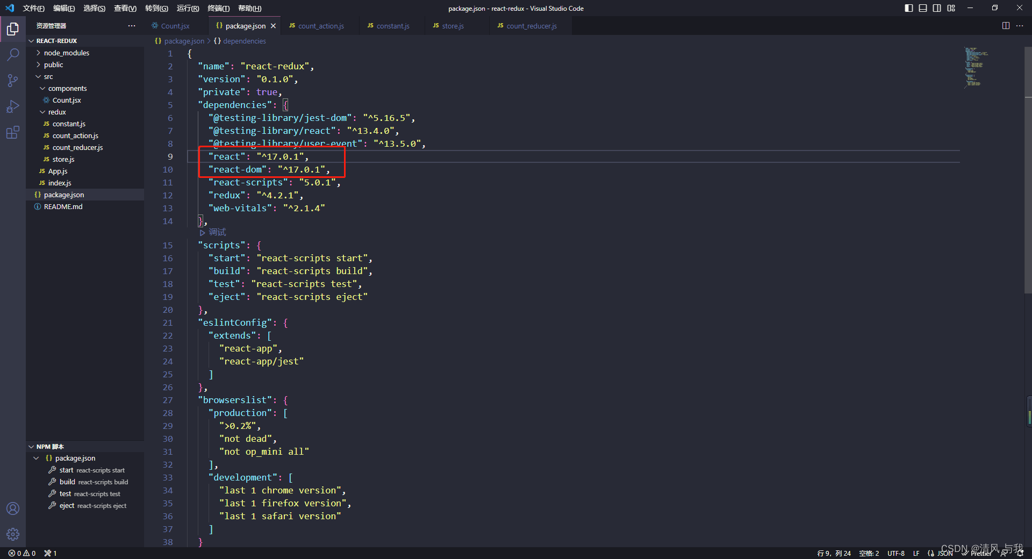Open Explorer panel more actions ellipsis
The height and width of the screenshot is (559, 1032).
point(132,26)
